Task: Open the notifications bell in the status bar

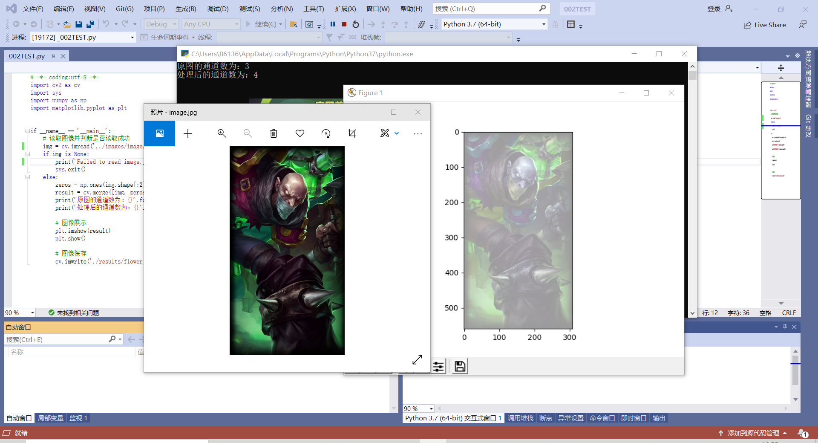Action: coord(802,433)
